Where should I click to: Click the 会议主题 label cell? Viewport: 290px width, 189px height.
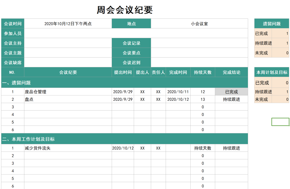click(13, 53)
